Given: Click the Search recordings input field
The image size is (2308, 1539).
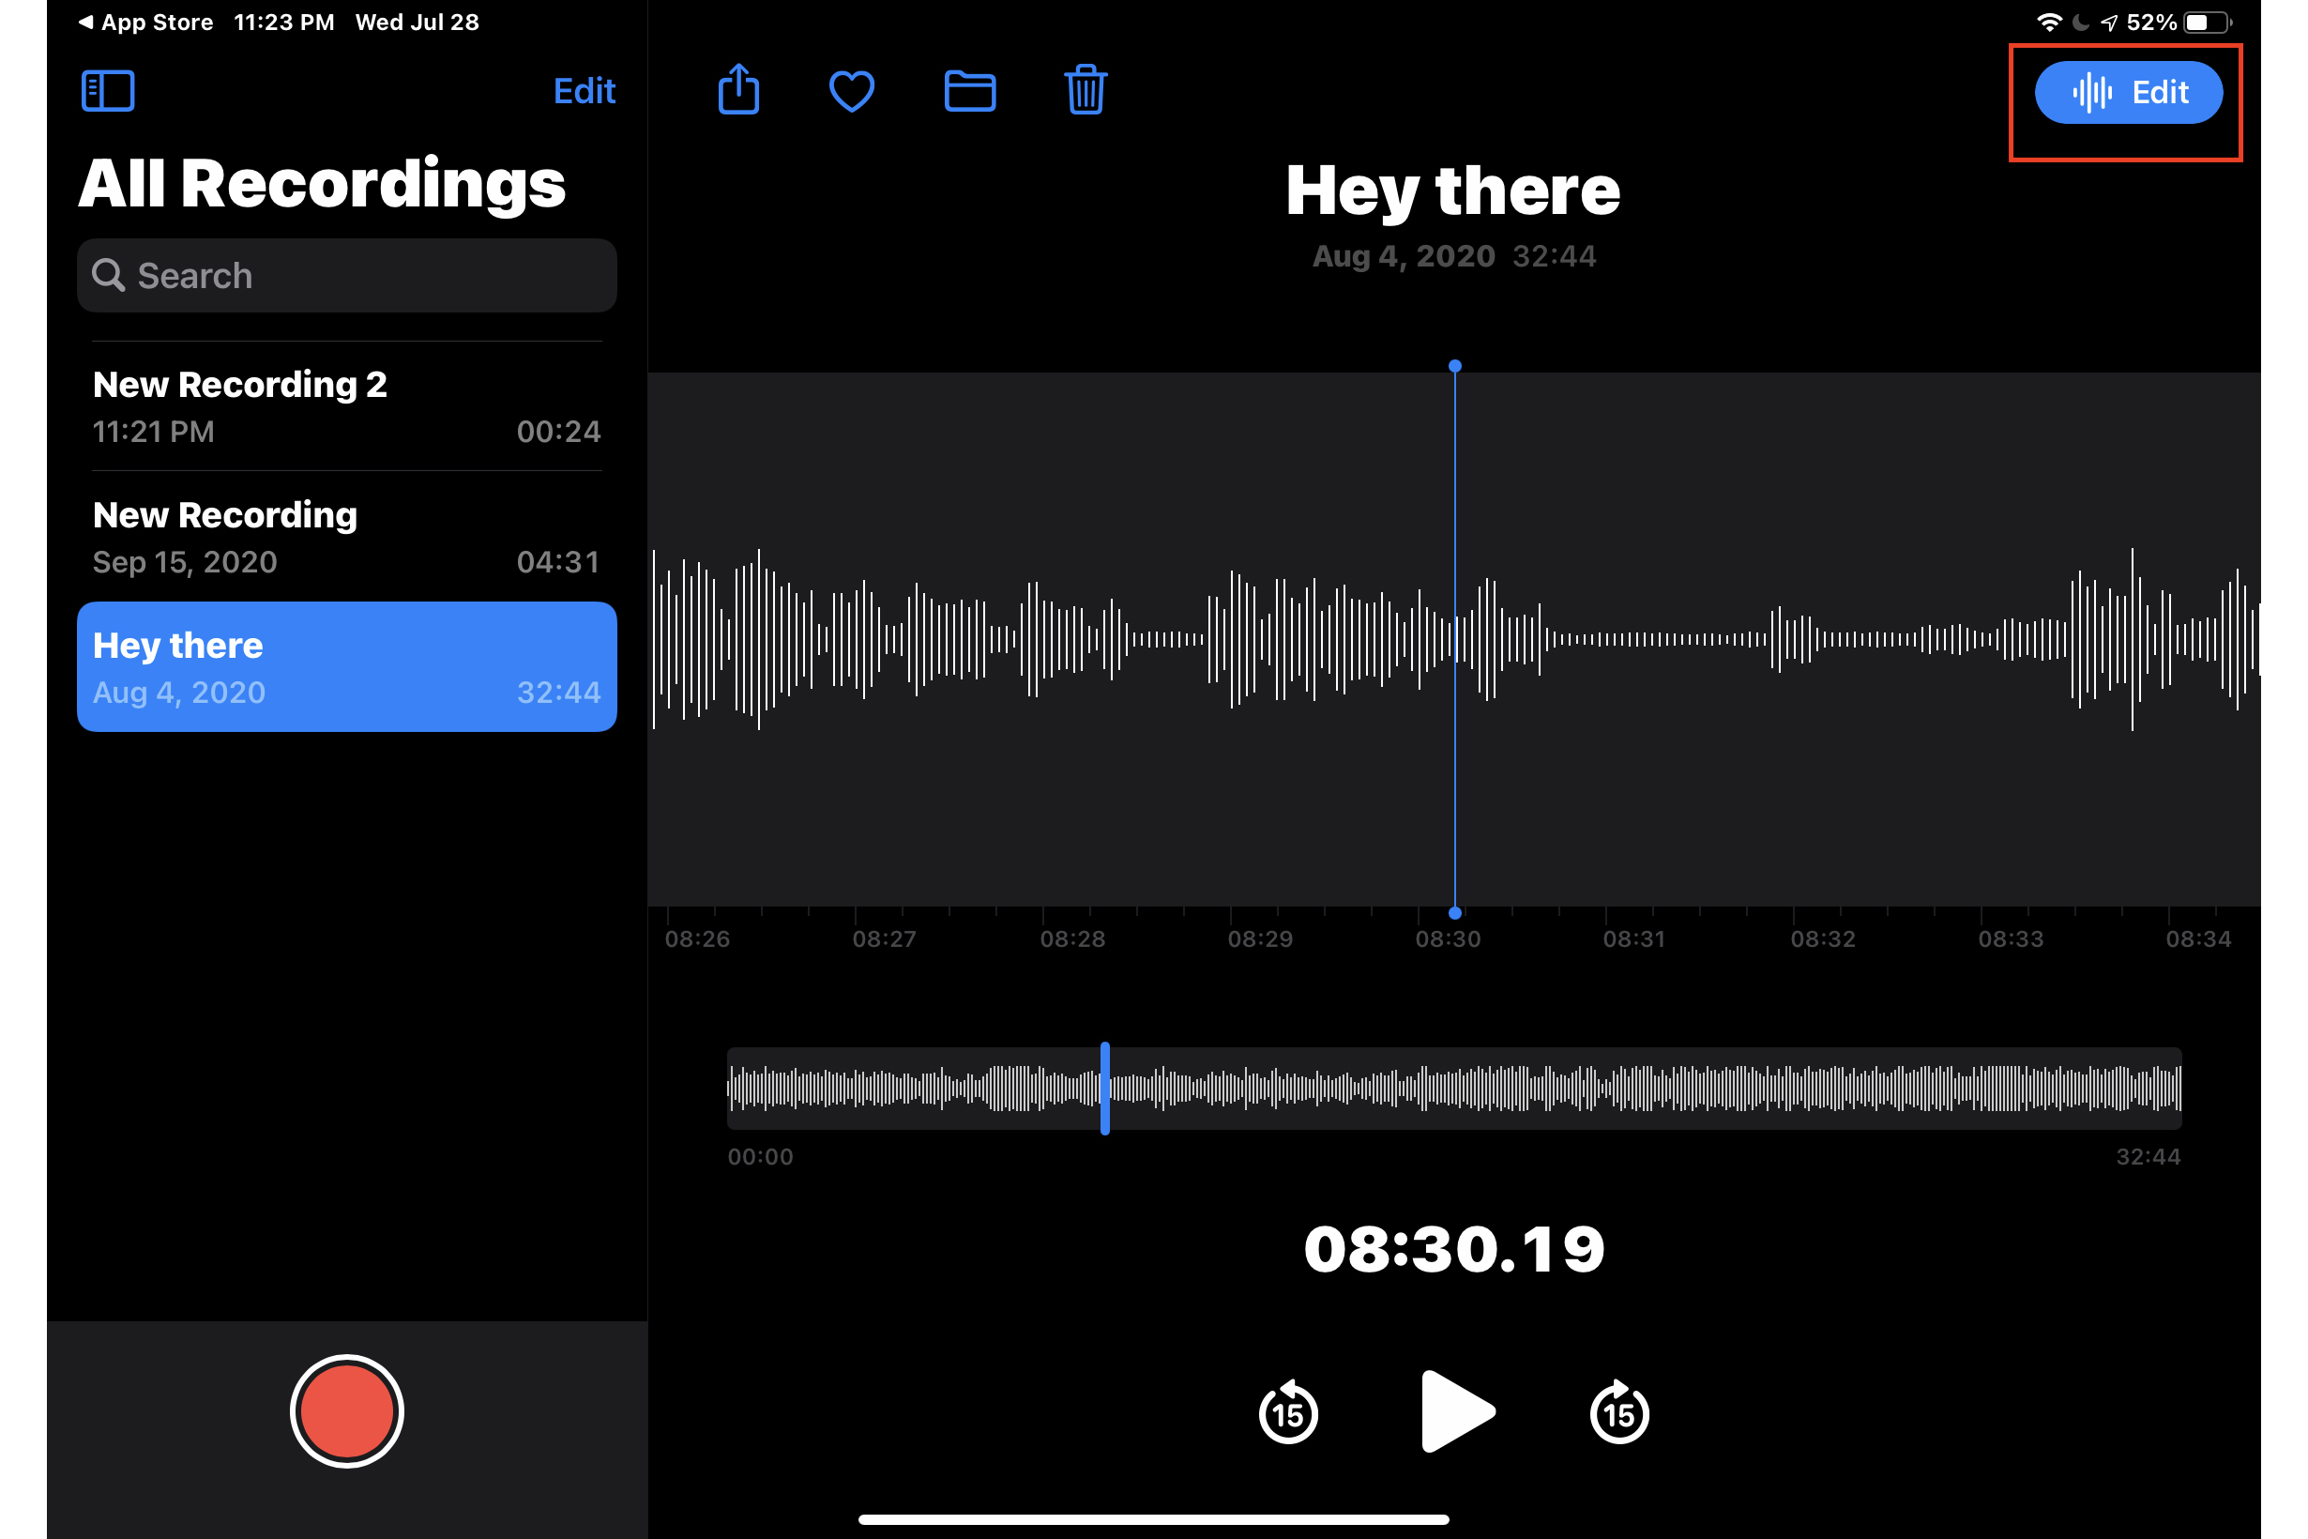Looking at the screenshot, I should click(x=343, y=275).
